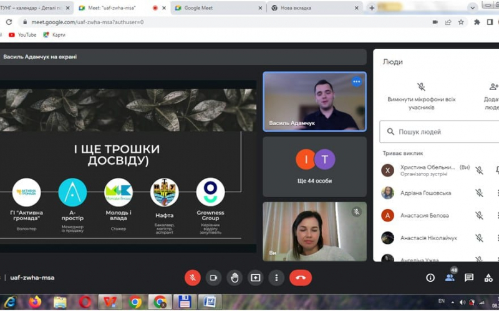Open Firefox from the taskbar

[35, 302]
